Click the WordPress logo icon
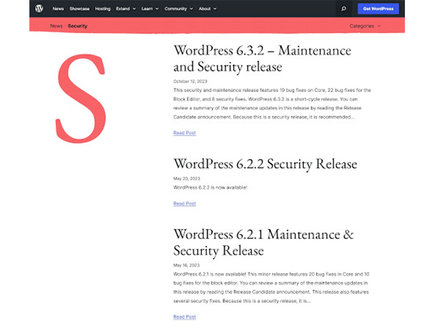This screenshot has width=428, height=329. pyautogui.click(x=39, y=8)
